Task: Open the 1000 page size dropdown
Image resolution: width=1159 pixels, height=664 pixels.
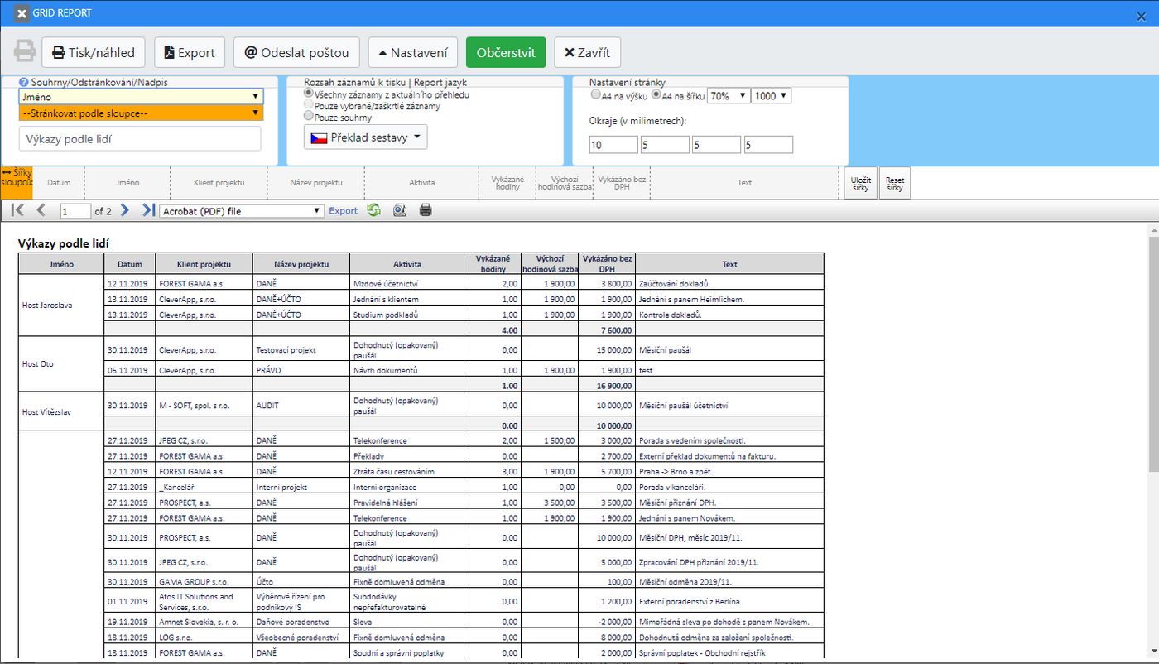Action: [x=772, y=96]
